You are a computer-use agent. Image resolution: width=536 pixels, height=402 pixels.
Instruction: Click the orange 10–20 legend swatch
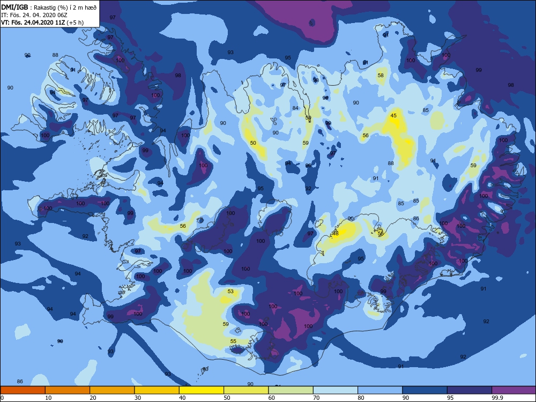point(68,390)
